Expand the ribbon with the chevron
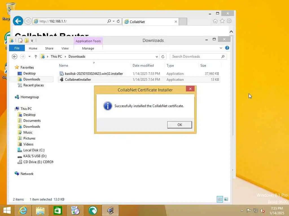The image size is (289, 216). click(x=221, y=48)
